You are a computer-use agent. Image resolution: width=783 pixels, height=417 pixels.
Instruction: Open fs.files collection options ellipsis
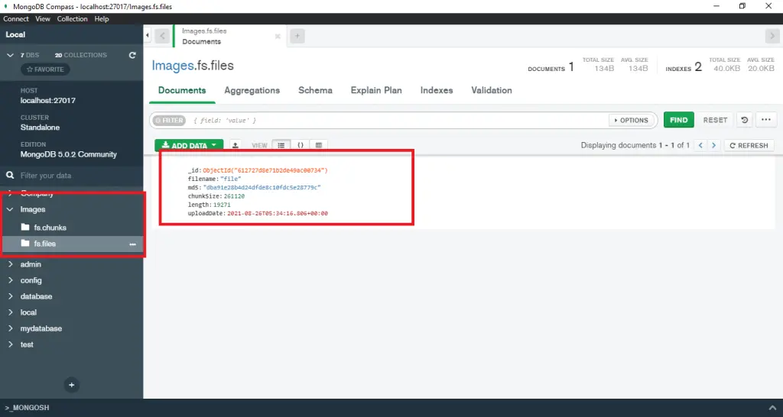[x=132, y=244]
